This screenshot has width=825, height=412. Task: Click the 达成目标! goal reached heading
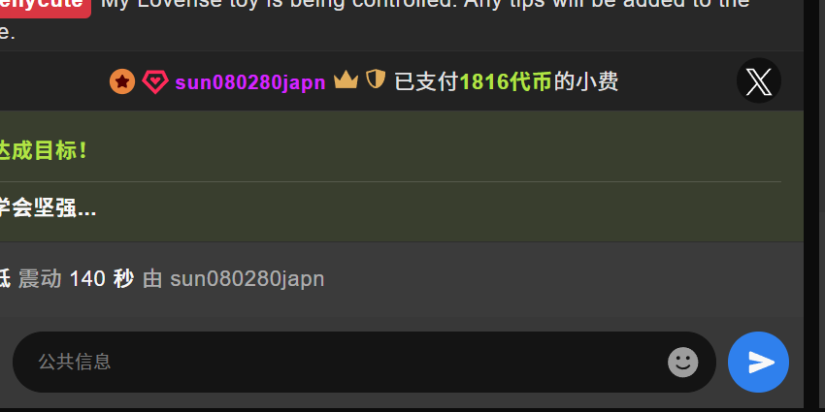(43, 151)
